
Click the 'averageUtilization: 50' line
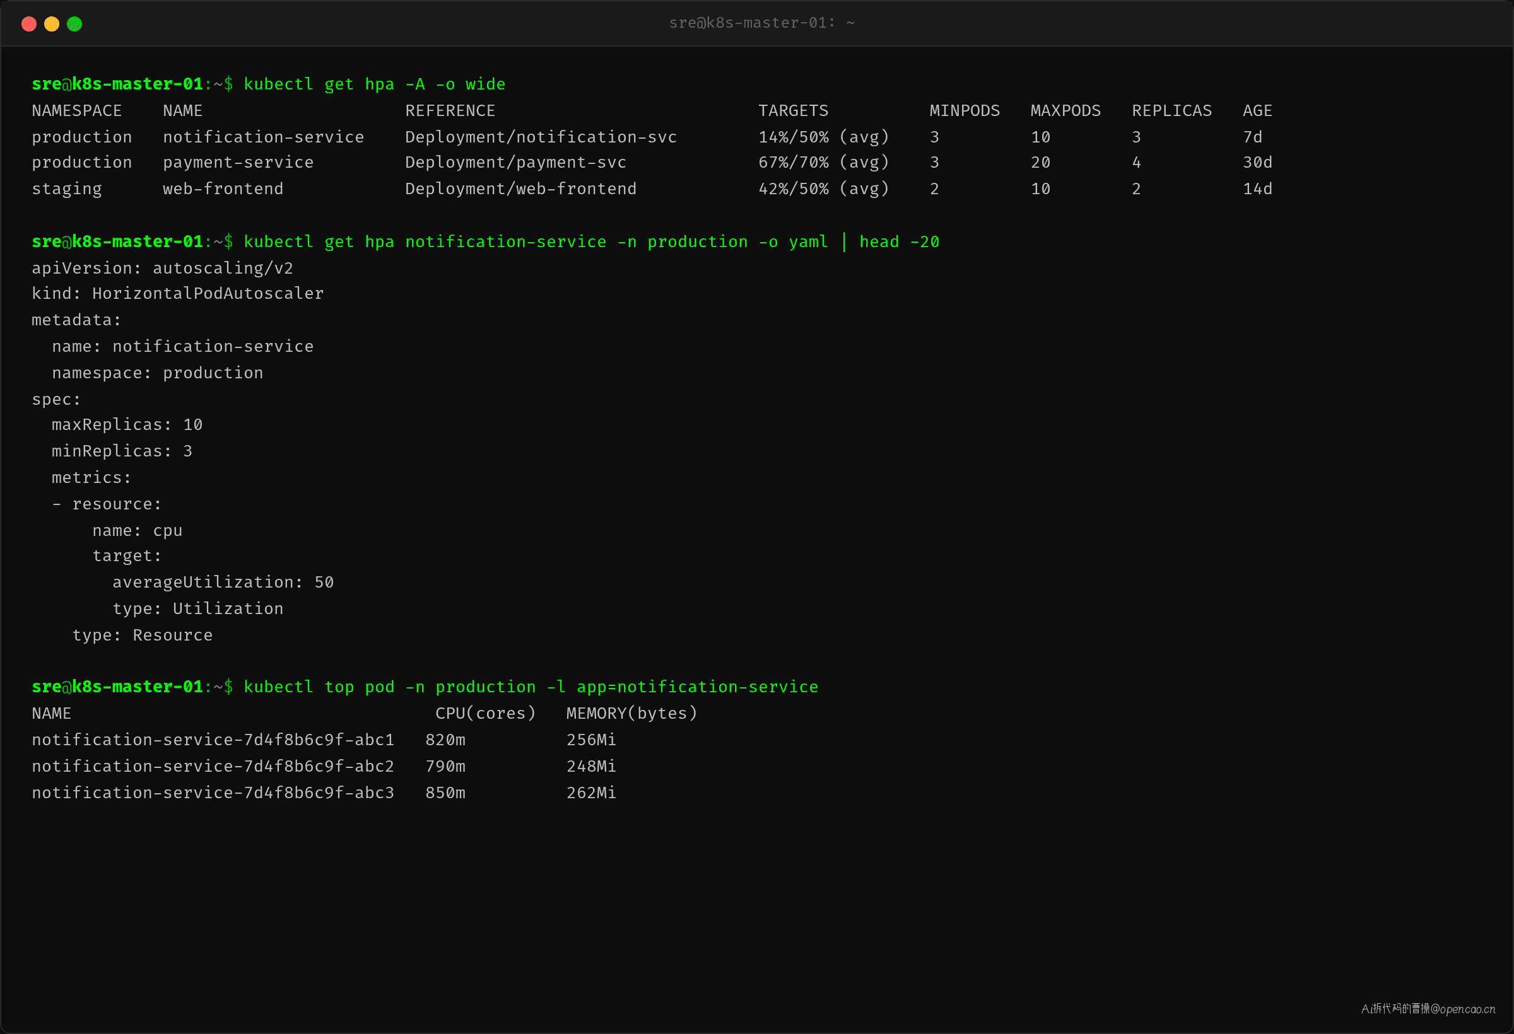click(223, 582)
